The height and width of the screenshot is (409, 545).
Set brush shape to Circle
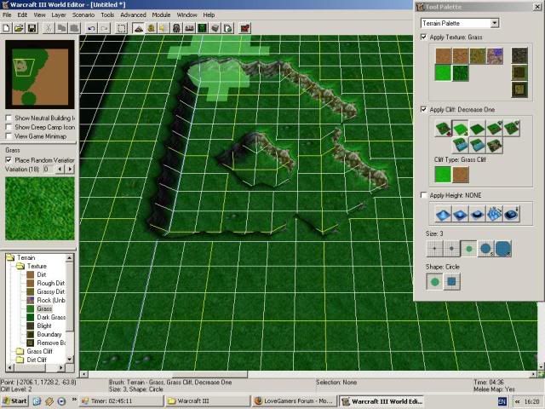[x=435, y=282]
